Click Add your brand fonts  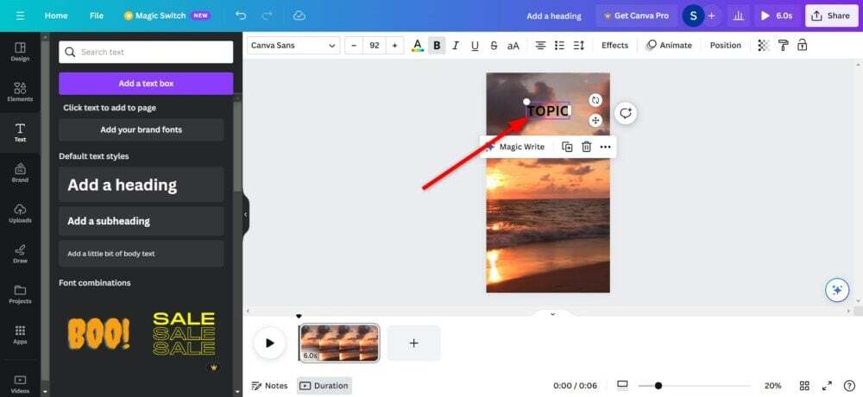[x=142, y=130]
